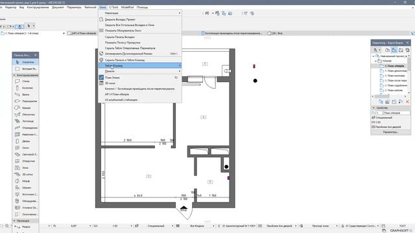Select the Зона (Zone) tool
The width and height of the screenshot is (415, 233).
[25, 168]
